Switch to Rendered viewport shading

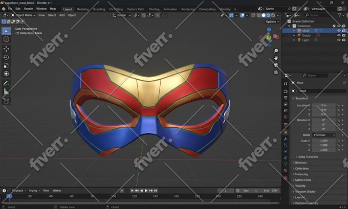click(273, 15)
